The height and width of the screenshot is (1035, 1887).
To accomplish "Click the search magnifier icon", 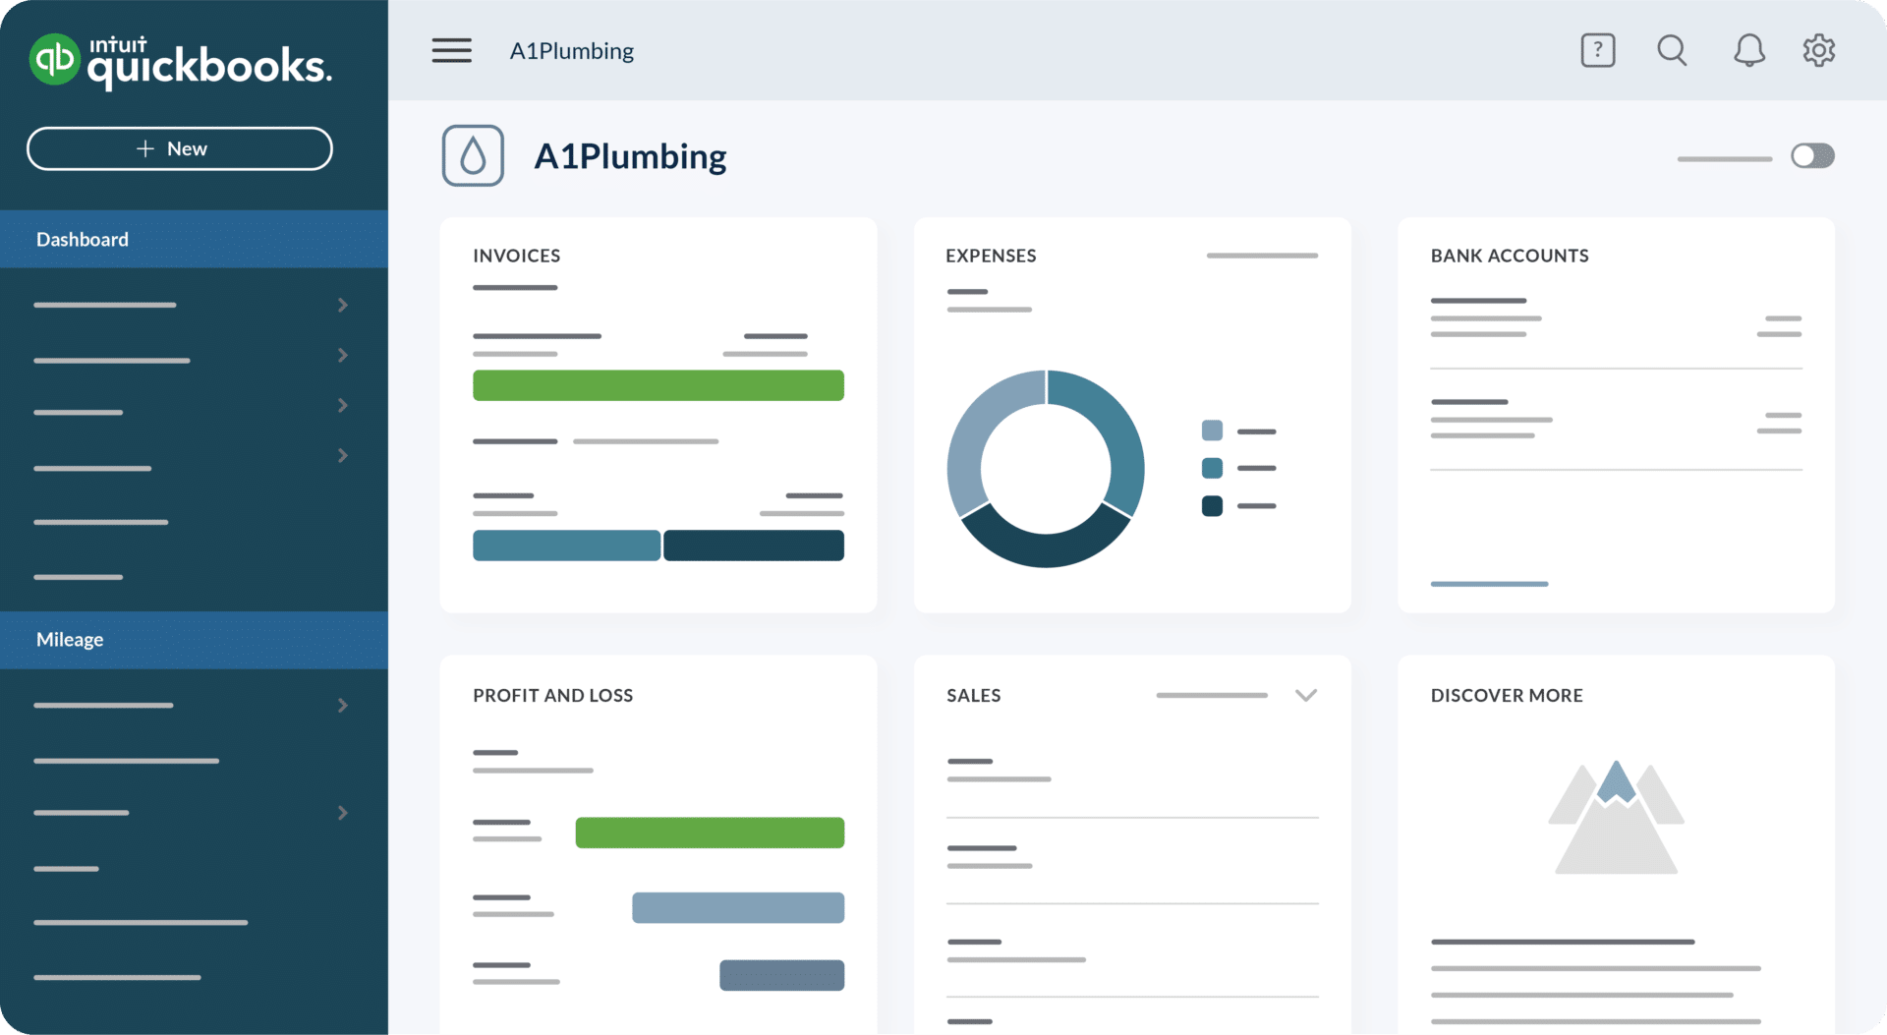I will (1672, 50).
